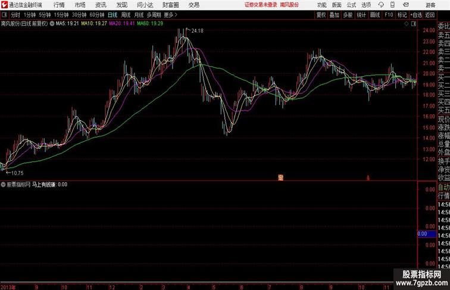Click the MA20: 19.41 value
450x290 pixels.
[x=121, y=24]
